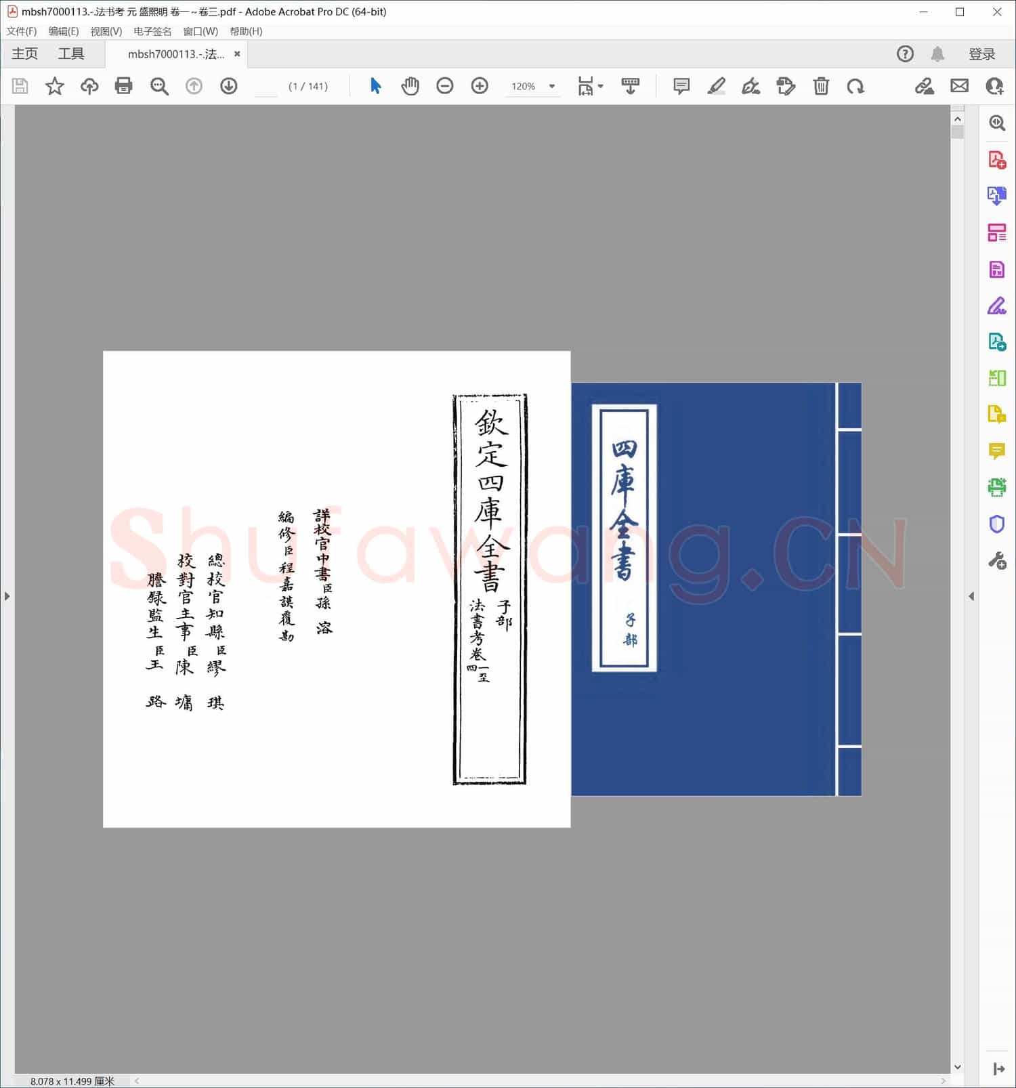The width and height of the screenshot is (1016, 1088).
Task: Close the mbsh7000113 document tab
Action: [x=237, y=54]
